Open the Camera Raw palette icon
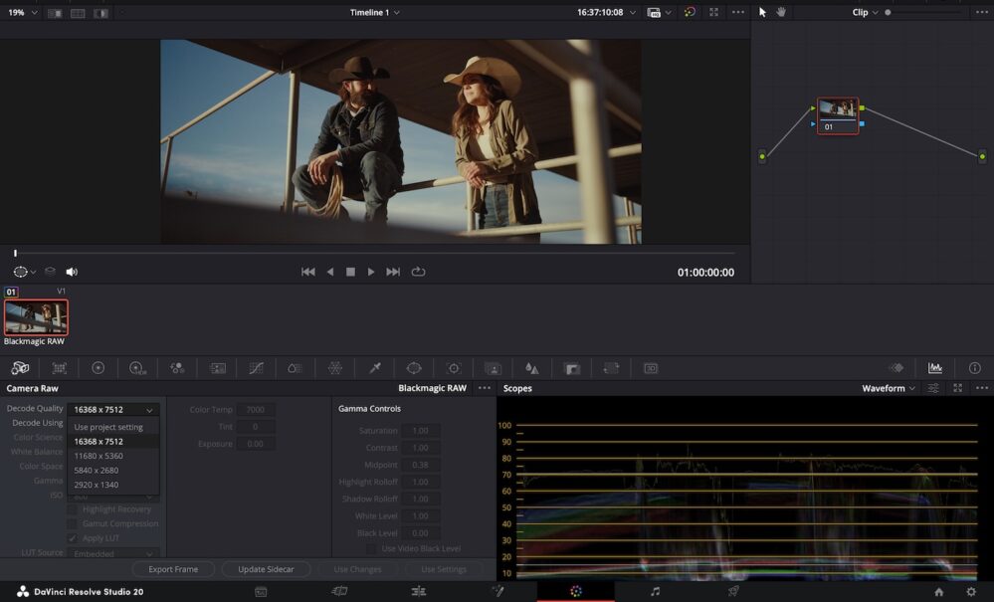The height and width of the screenshot is (602, 994). (x=20, y=368)
